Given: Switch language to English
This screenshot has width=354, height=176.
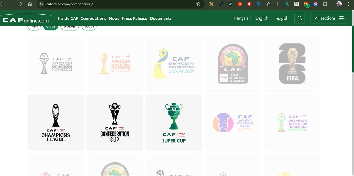Looking at the screenshot, I should 262,18.
